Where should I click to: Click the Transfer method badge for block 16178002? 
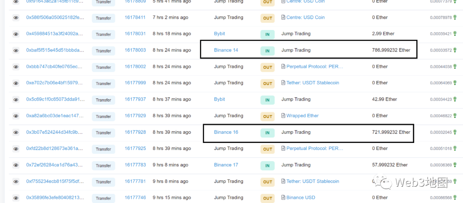pyautogui.click(x=103, y=67)
